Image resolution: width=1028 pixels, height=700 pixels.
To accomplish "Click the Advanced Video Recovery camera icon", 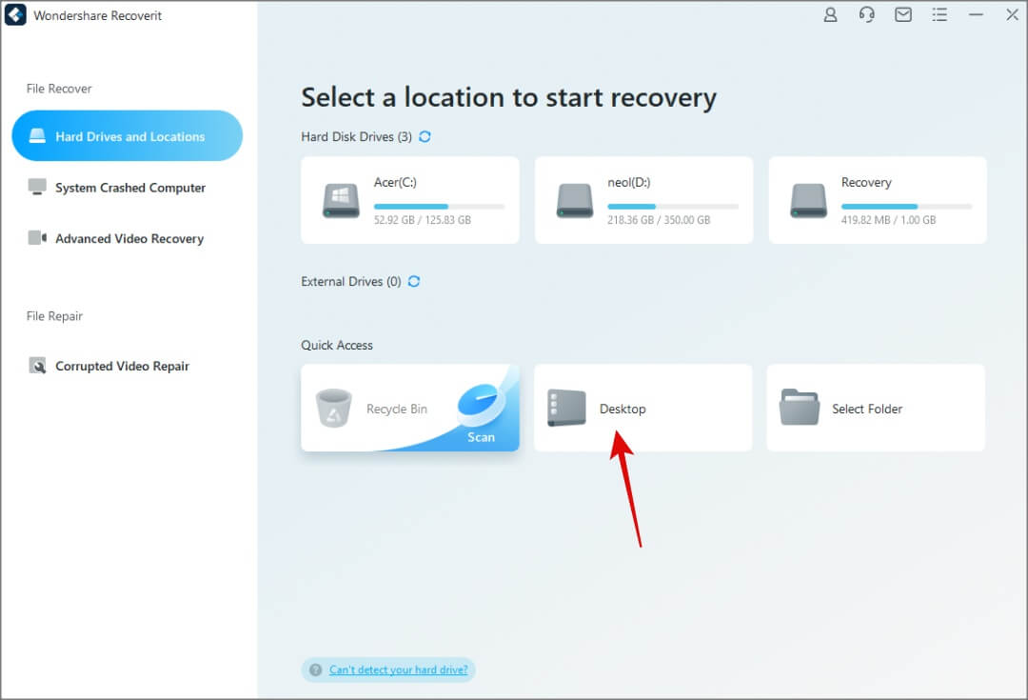I will pos(37,237).
